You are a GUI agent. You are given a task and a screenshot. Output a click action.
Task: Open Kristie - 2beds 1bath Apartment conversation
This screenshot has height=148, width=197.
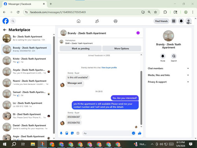coord(26,60)
